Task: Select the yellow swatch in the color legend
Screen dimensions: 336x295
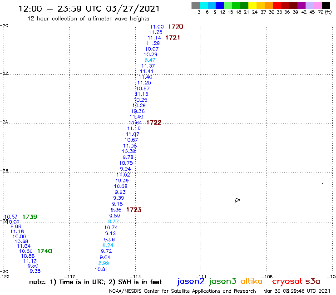Action: click(252, 5)
